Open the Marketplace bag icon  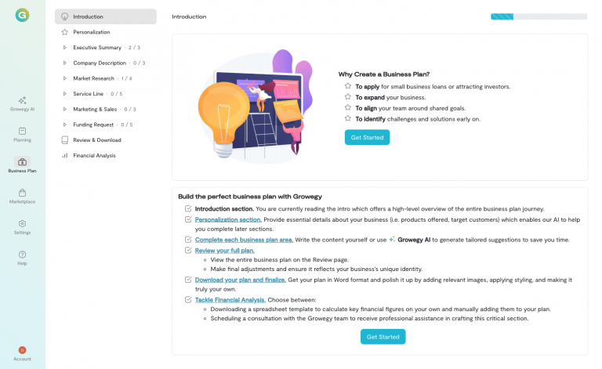point(22,193)
